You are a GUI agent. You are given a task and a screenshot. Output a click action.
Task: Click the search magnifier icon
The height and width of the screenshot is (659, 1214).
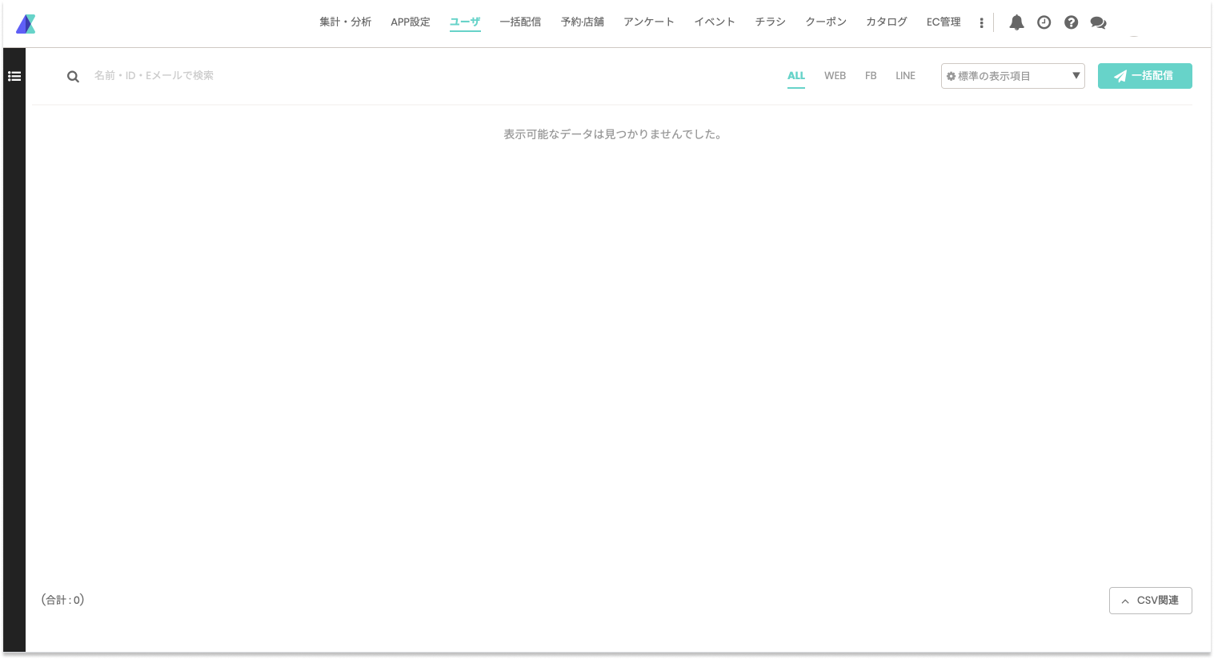73,77
